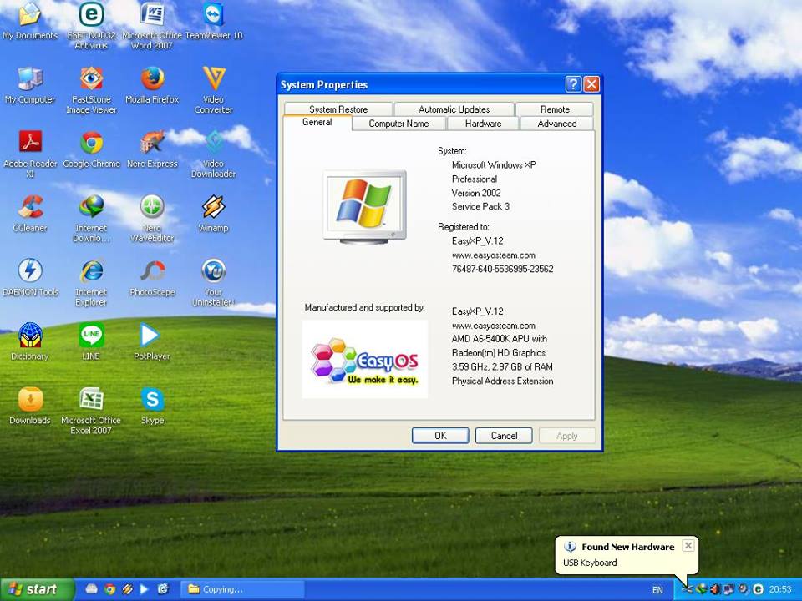Select the Your Uninstaller! desktop icon
The image size is (802, 601).
click(213, 283)
